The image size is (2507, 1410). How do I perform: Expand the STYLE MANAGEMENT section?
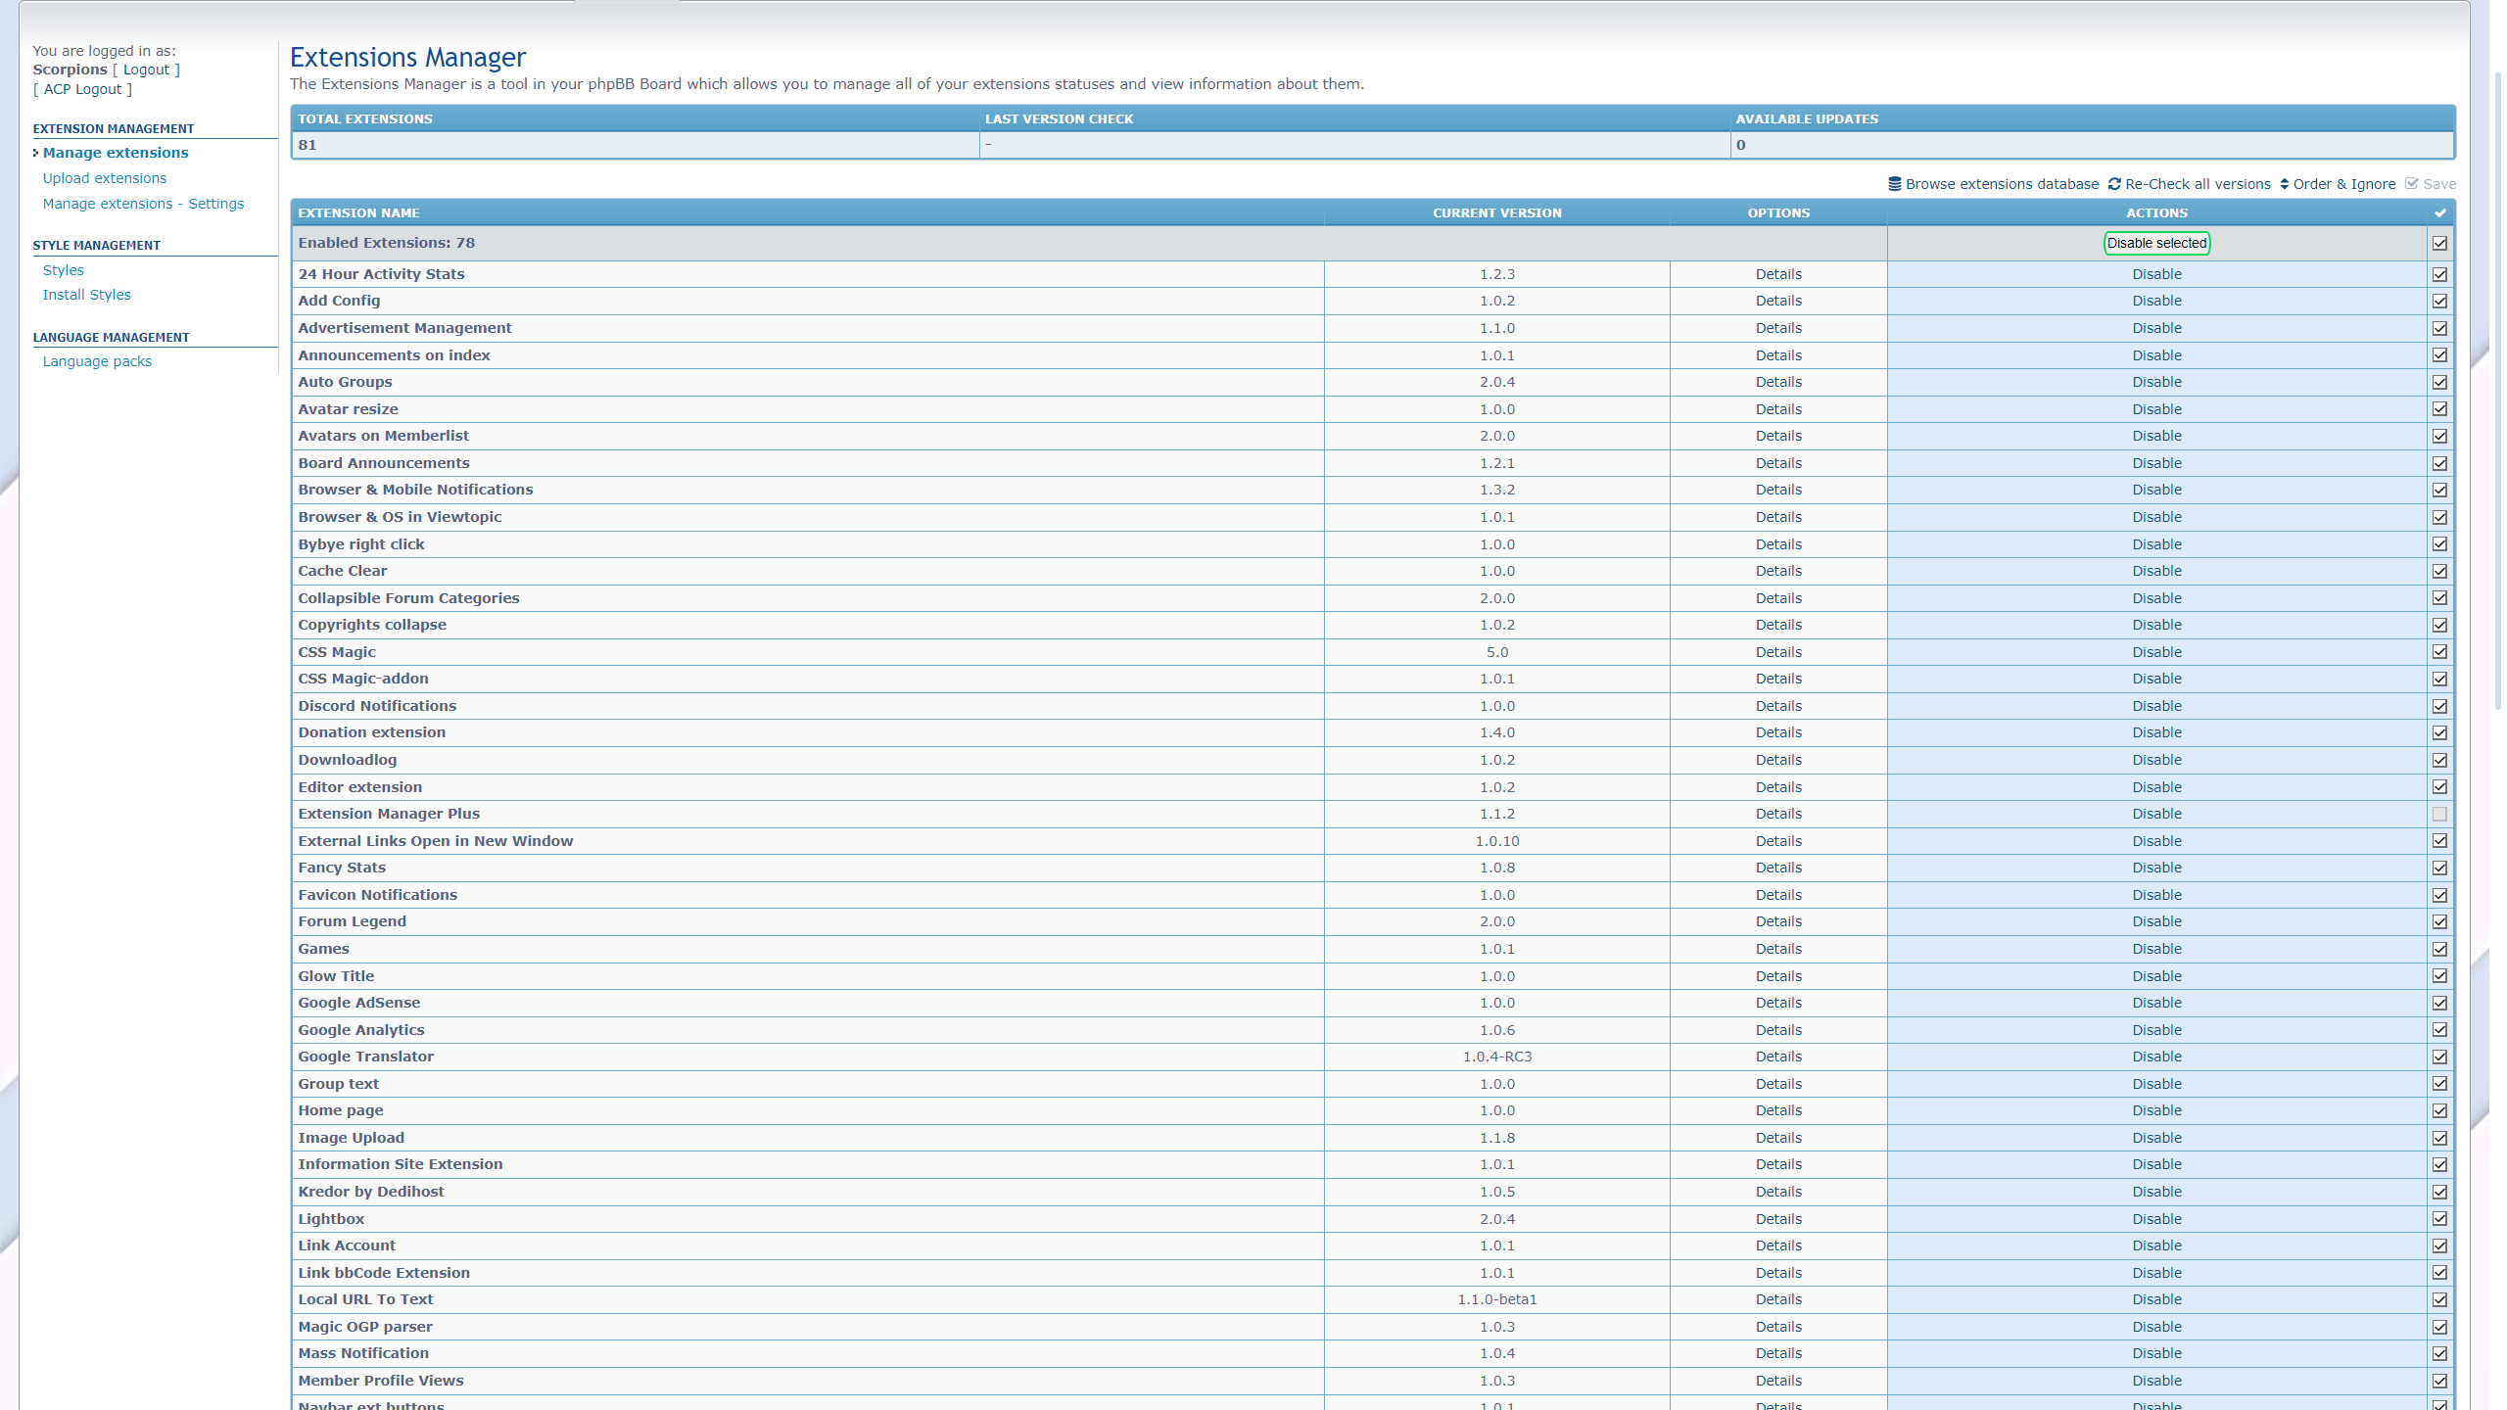coord(96,245)
